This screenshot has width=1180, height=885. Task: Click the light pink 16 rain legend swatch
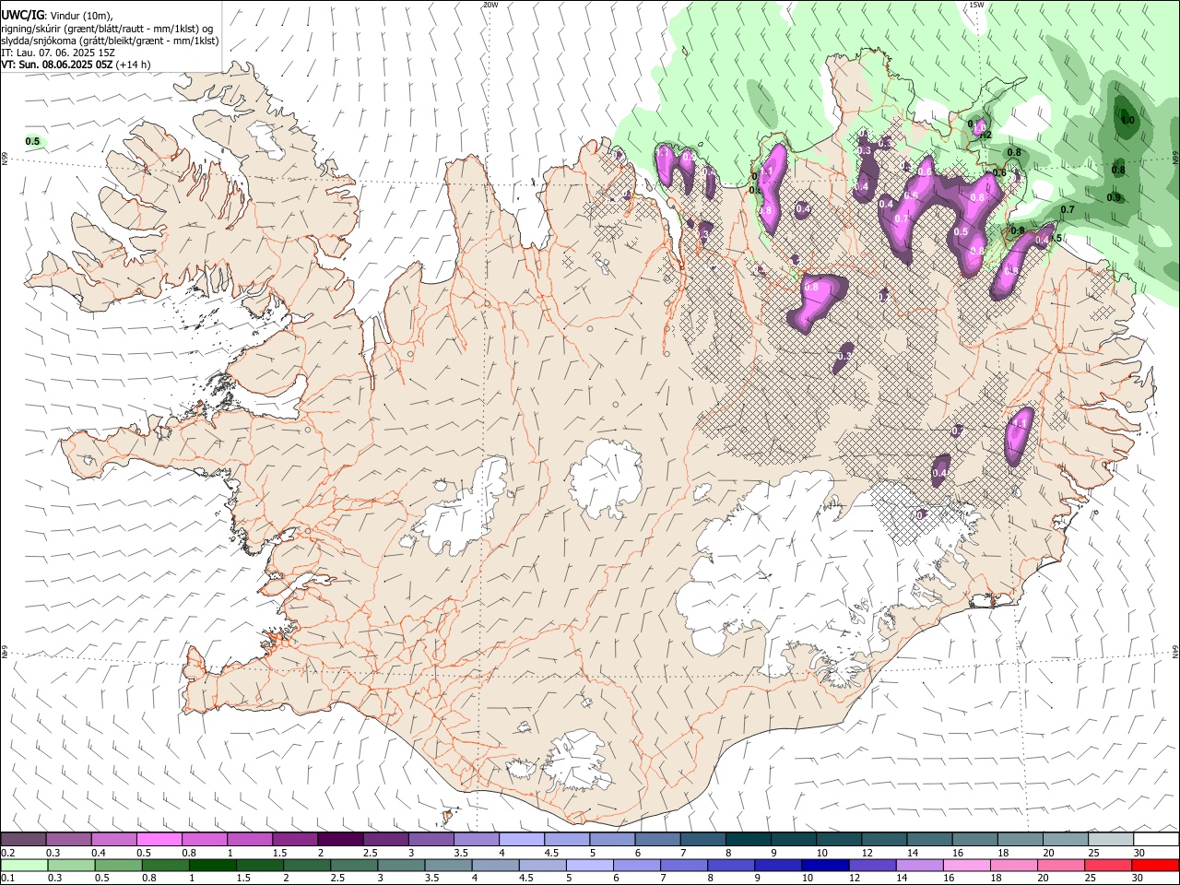click(x=965, y=866)
